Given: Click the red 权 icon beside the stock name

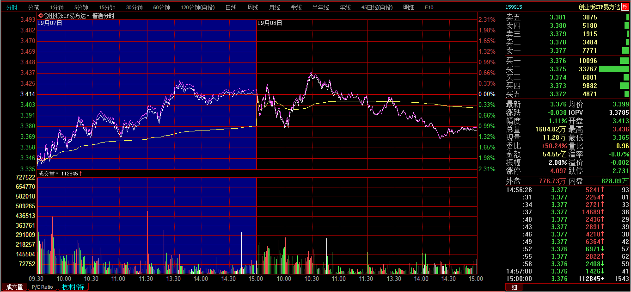Looking at the screenshot, I should point(625,7).
